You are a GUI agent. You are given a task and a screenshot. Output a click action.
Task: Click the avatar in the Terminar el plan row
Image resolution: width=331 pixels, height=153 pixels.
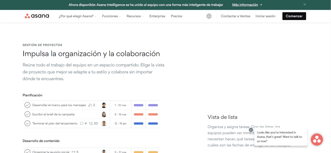pyautogui.click(x=104, y=124)
